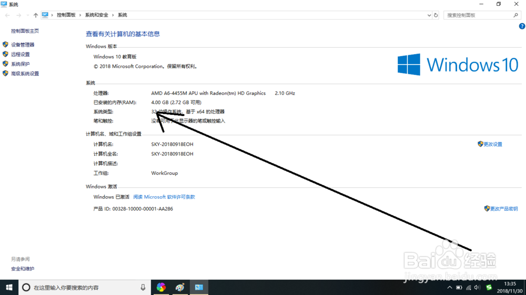
Task: Go back using the back arrow
Action: pos(7,15)
